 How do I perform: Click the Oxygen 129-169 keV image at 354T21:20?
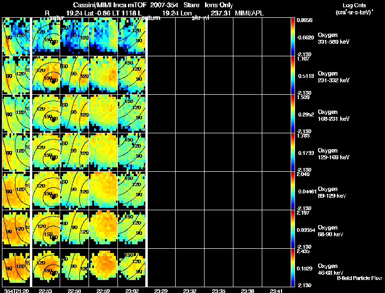click(16, 152)
